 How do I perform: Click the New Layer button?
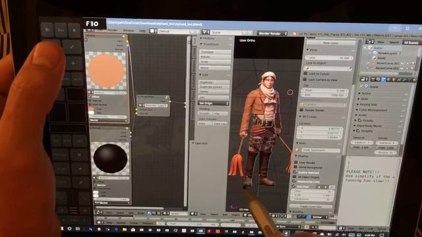point(331,43)
